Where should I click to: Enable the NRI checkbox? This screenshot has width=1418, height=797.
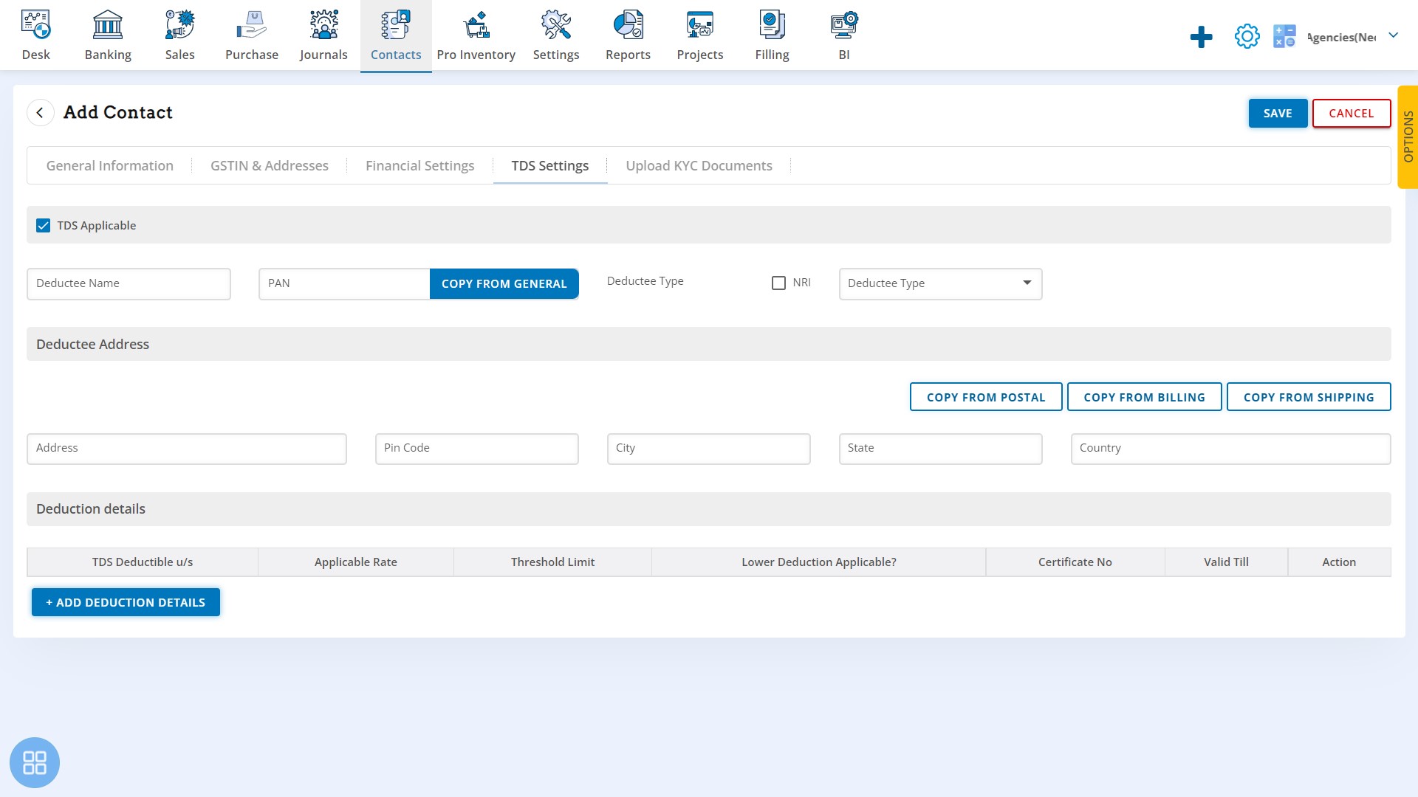779,282
